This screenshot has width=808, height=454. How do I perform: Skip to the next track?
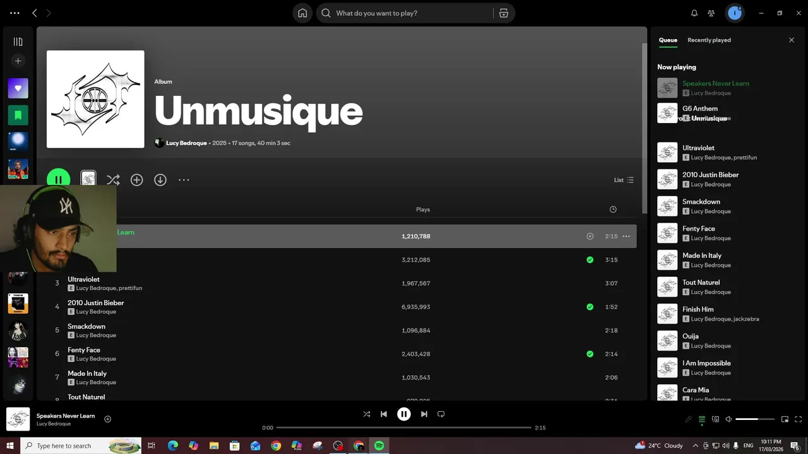point(424,414)
